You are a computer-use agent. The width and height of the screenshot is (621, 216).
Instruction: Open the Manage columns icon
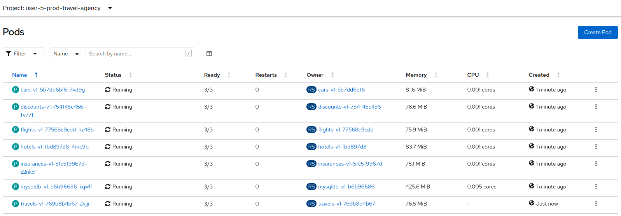[x=209, y=54]
